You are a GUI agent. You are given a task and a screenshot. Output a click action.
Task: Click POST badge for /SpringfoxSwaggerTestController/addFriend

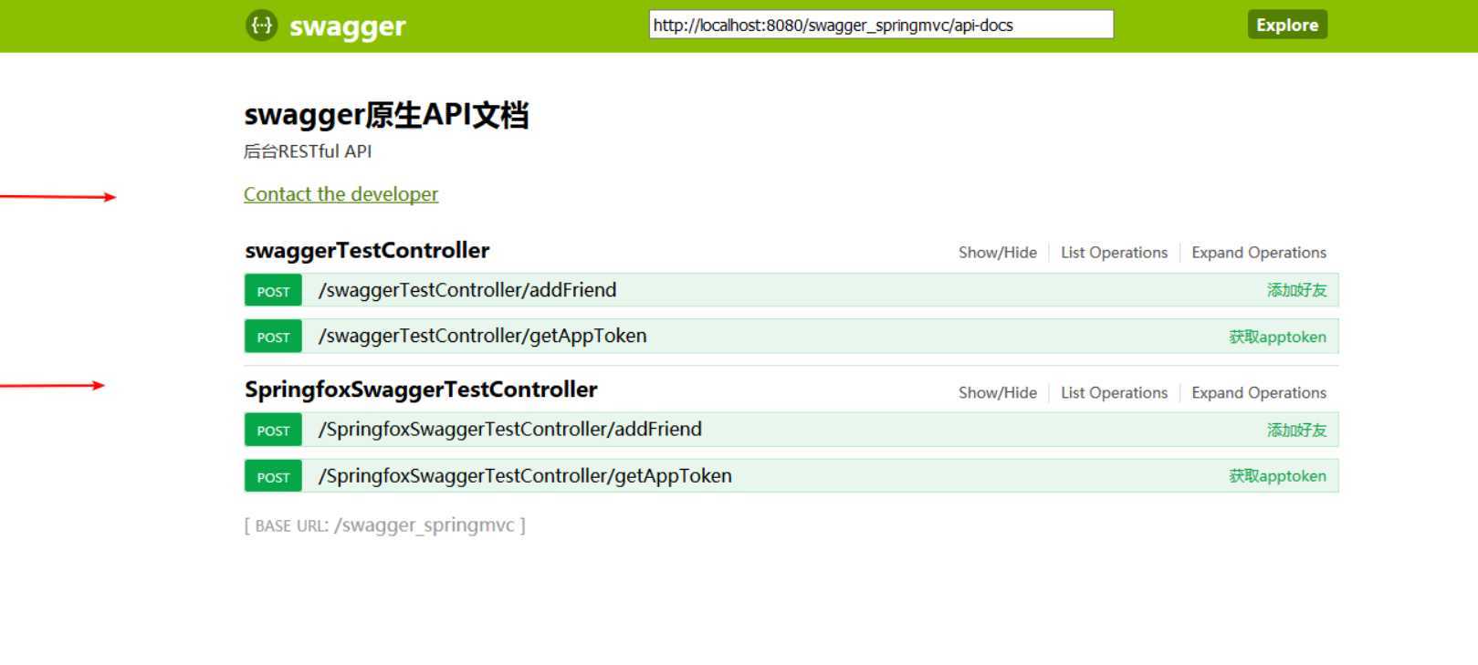tap(273, 431)
